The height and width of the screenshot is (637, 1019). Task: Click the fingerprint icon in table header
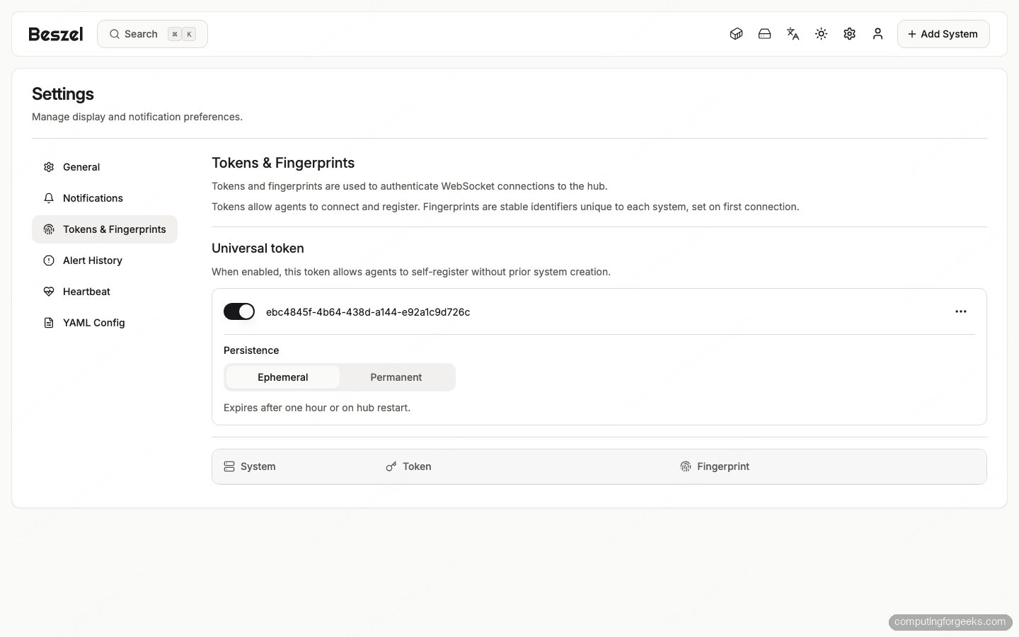(685, 466)
